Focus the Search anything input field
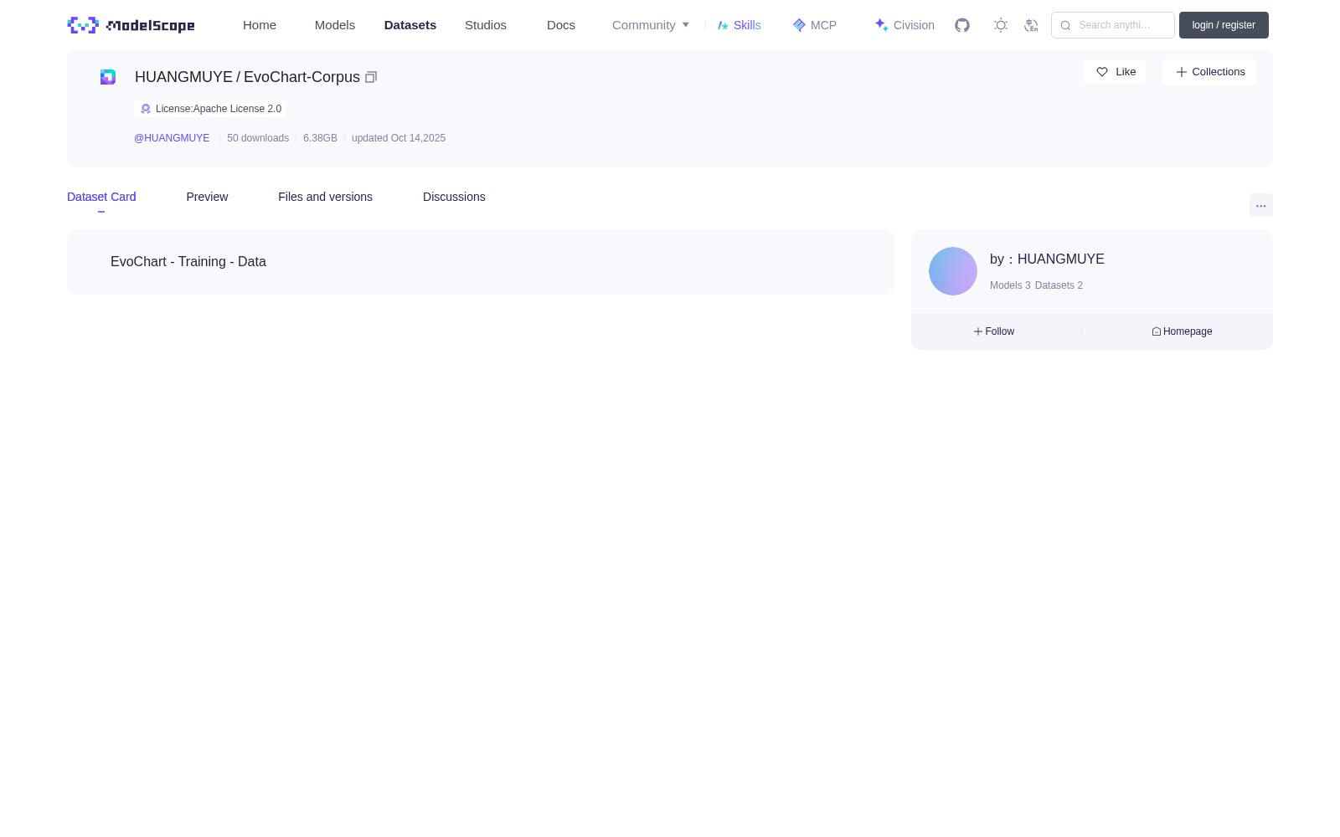Viewport: 1340px width, 837px height. [x=1113, y=25]
